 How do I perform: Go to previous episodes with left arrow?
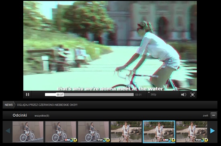pyautogui.click(x=8, y=131)
